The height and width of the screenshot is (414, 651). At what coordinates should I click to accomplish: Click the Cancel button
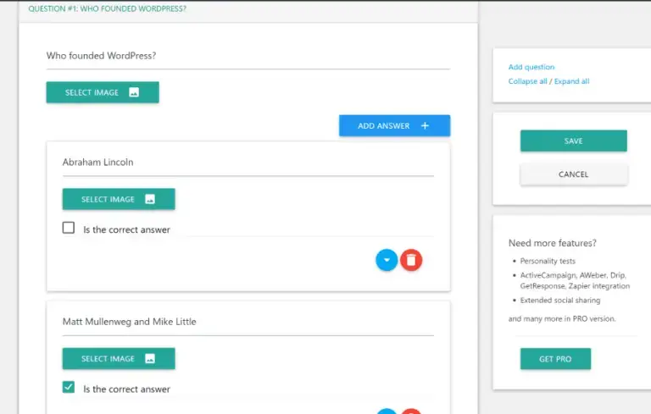[x=573, y=174]
